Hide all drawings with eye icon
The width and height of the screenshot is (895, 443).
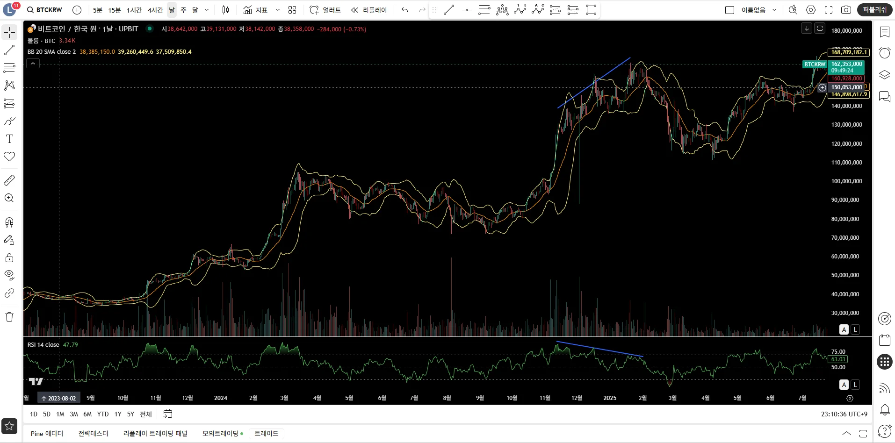[x=9, y=275]
